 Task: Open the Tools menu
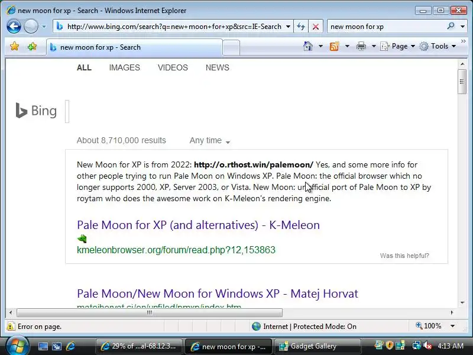click(x=438, y=46)
